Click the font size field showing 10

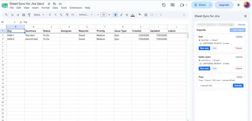[104, 15]
